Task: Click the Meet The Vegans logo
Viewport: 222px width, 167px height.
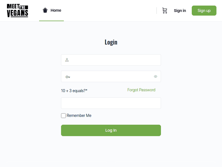Action: click(17, 11)
